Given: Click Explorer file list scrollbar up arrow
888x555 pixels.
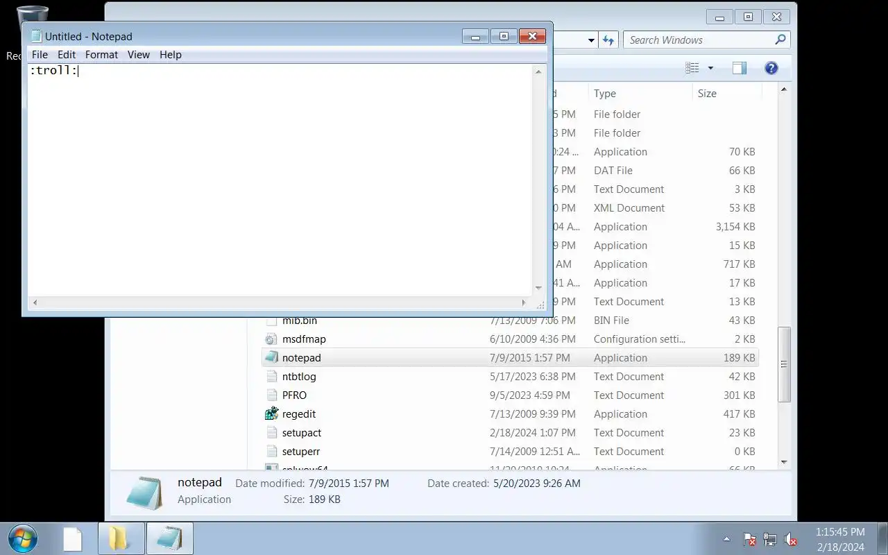Looking at the screenshot, I should point(784,89).
